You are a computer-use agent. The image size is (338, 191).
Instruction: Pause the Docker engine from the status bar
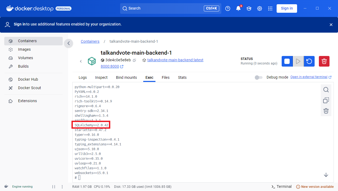54,186
